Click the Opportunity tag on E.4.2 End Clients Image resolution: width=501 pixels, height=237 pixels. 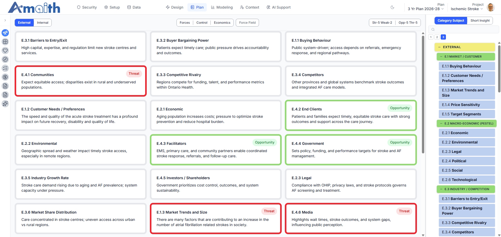click(400, 108)
